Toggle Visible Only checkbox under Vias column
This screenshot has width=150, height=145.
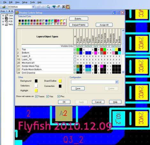tap(84, 46)
